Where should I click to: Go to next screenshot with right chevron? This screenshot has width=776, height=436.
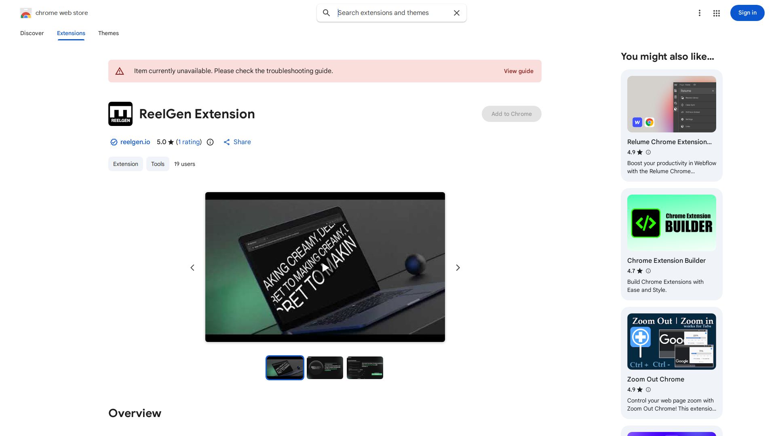click(x=458, y=268)
